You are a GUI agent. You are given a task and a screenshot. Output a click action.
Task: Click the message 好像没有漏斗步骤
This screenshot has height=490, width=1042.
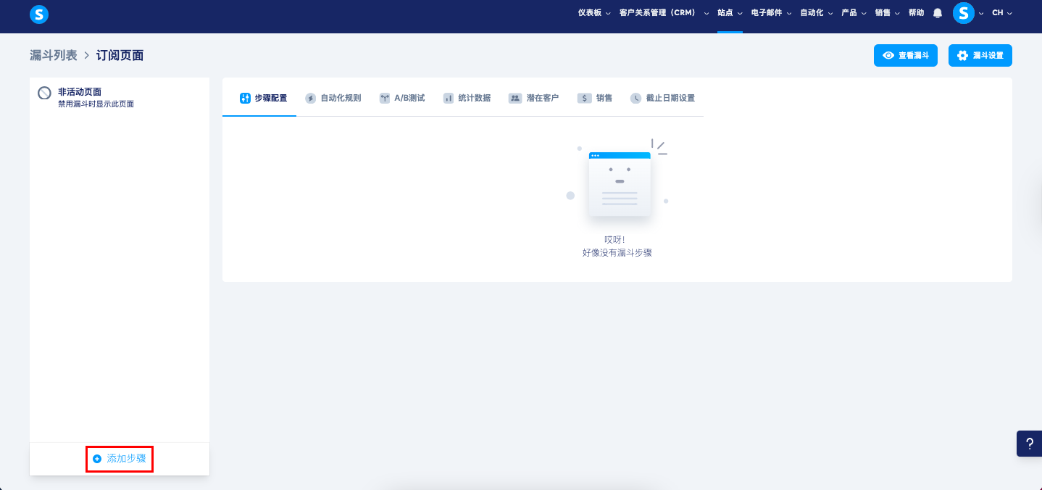[617, 253]
